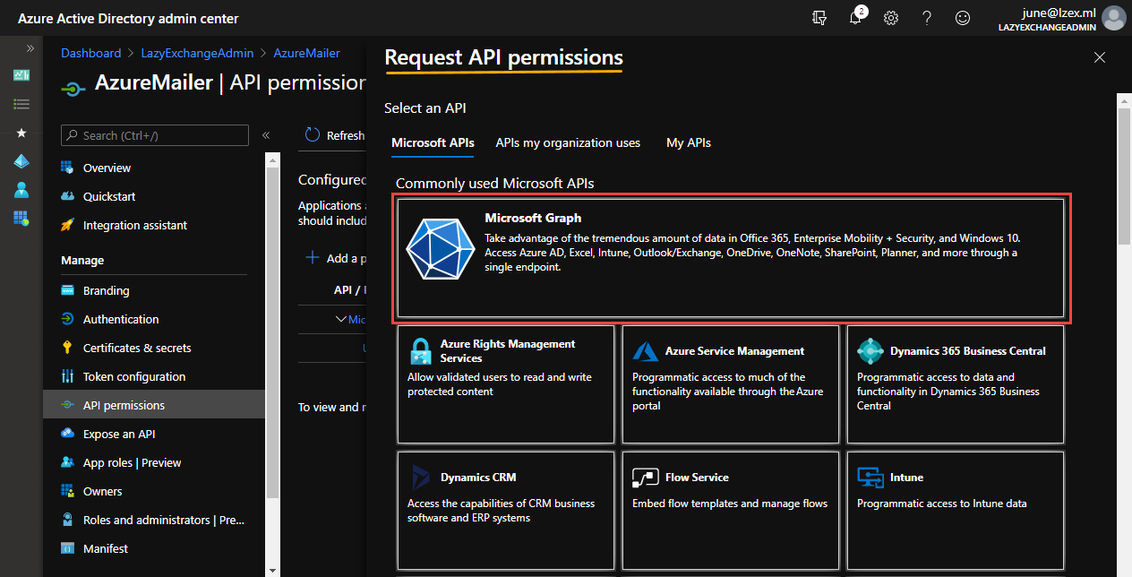This screenshot has height=577, width=1132.
Task: Open Dashboard icon in left rail
Action: click(21, 75)
